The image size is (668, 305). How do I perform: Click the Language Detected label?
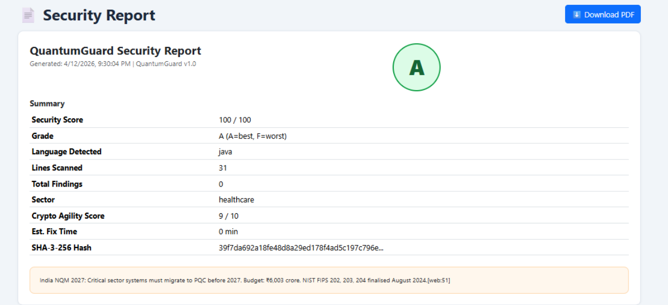(66, 152)
